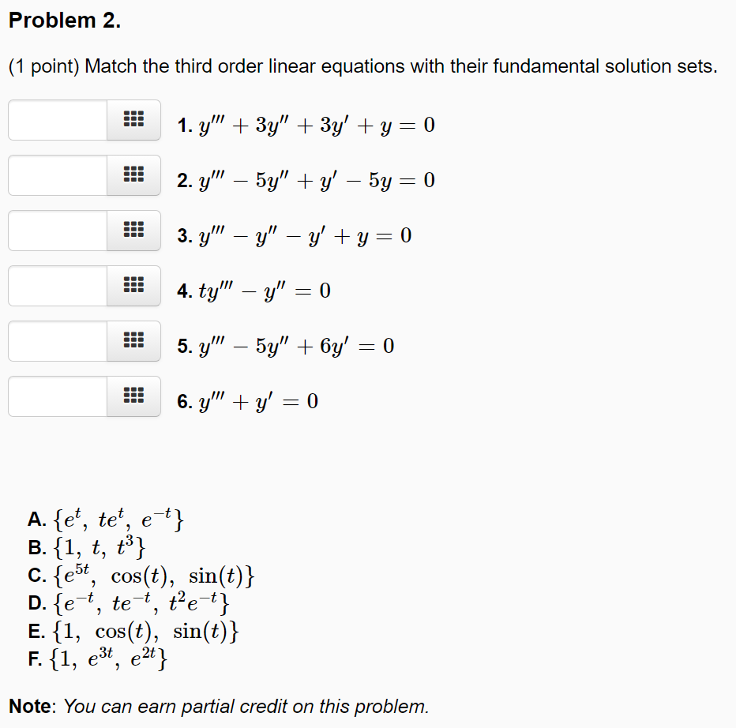This screenshot has height=728, width=736.
Task: Click the answer field beside equation 6
Action: (55, 396)
